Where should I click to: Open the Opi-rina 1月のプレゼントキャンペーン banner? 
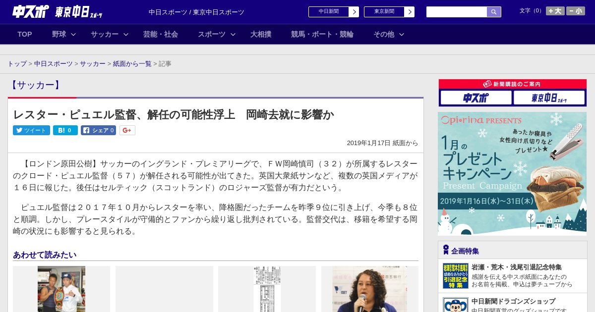tap(512, 173)
